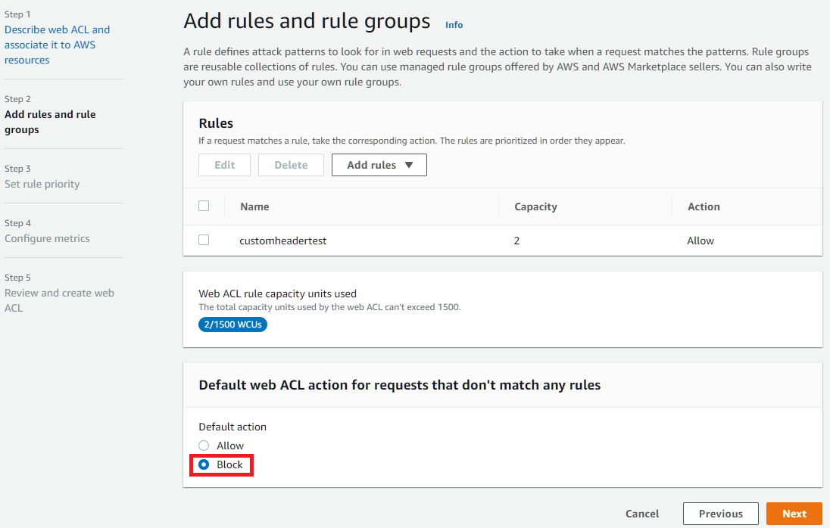
Task: Tick the customheadertest rule checkbox
Action: click(204, 240)
